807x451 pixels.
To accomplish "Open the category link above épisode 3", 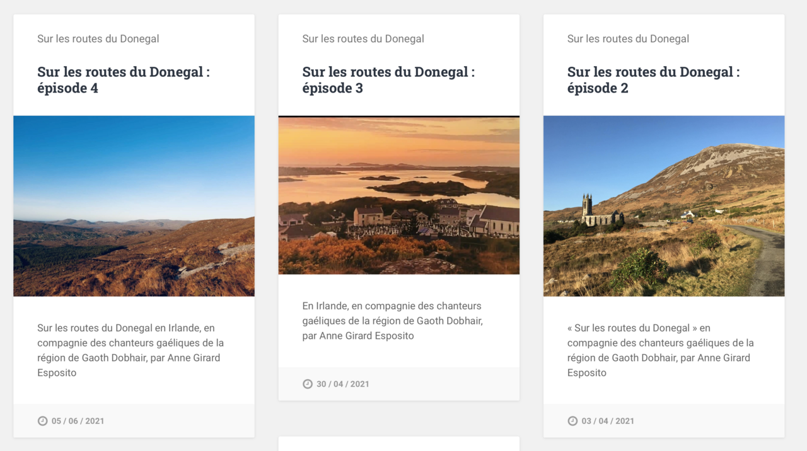I will click(363, 38).
